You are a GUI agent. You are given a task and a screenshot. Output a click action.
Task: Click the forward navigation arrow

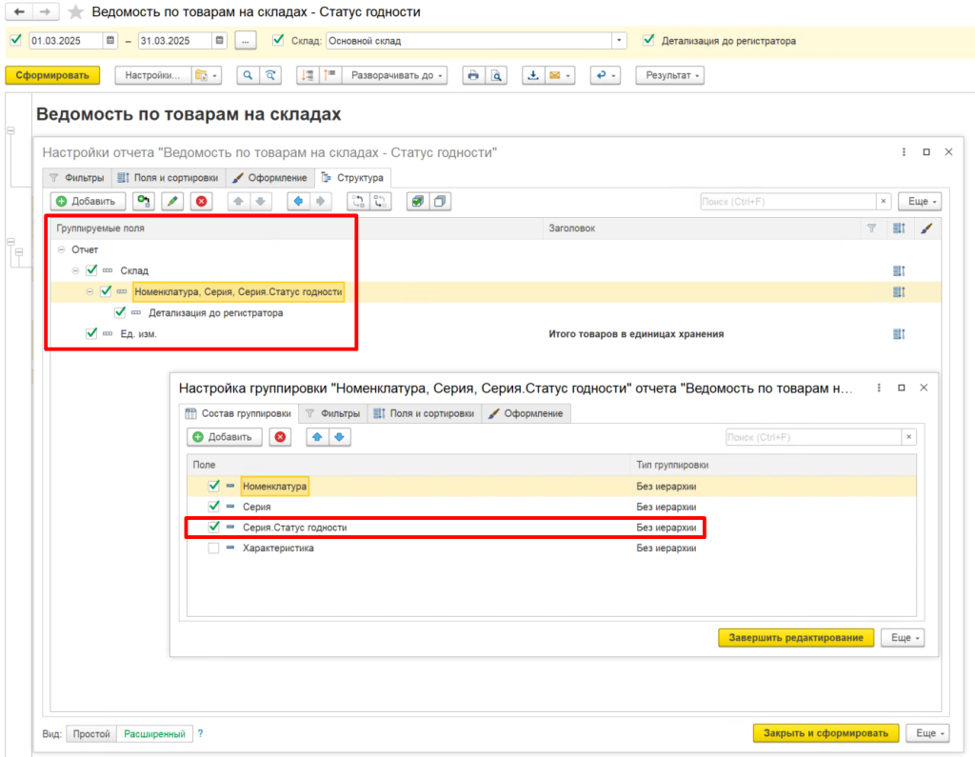click(45, 11)
